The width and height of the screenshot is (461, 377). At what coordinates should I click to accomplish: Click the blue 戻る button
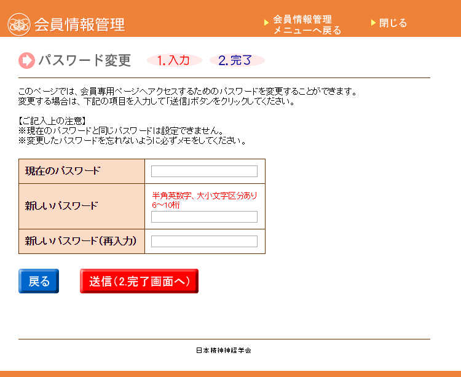coord(39,281)
